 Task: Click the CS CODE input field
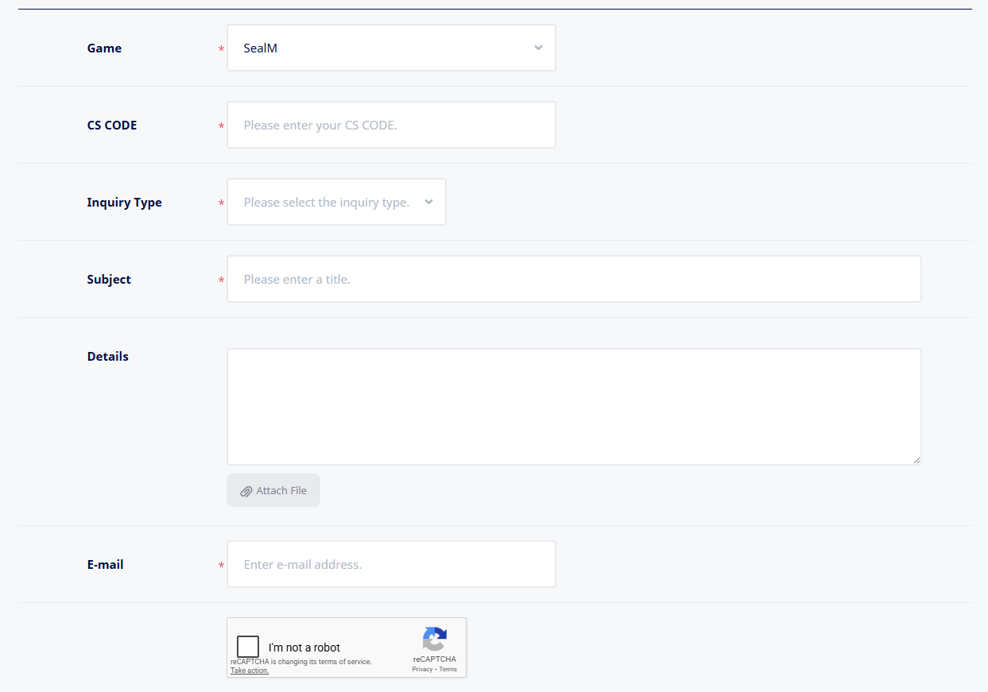point(391,126)
